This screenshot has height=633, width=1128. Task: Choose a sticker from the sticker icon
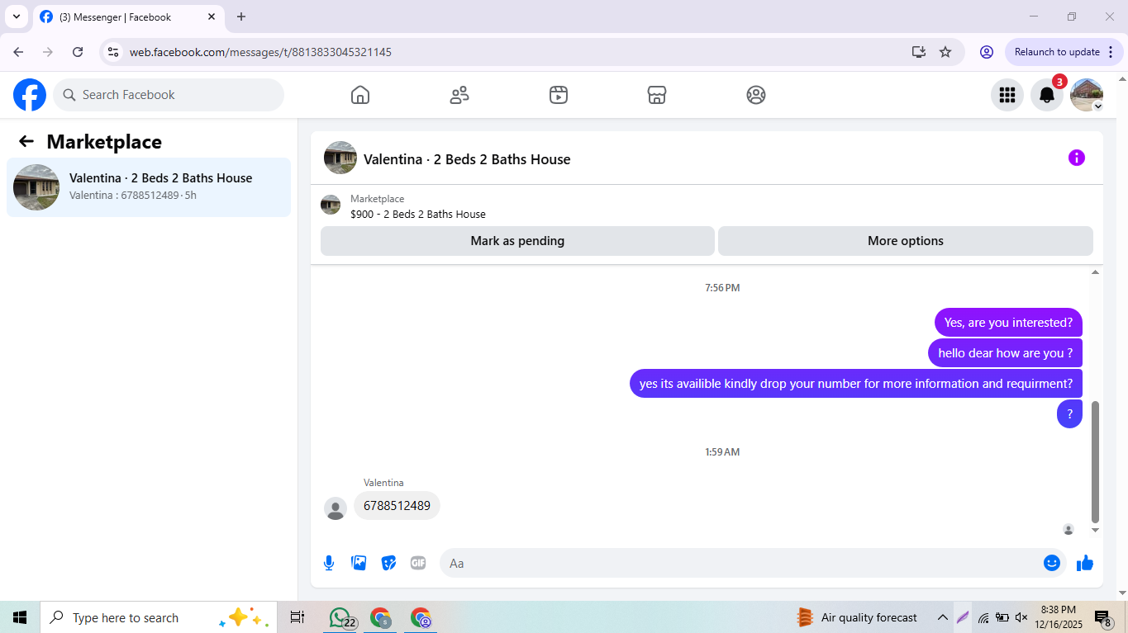[388, 563]
